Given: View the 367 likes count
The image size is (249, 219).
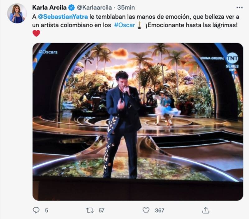Looking at the screenshot, I should [159, 210].
